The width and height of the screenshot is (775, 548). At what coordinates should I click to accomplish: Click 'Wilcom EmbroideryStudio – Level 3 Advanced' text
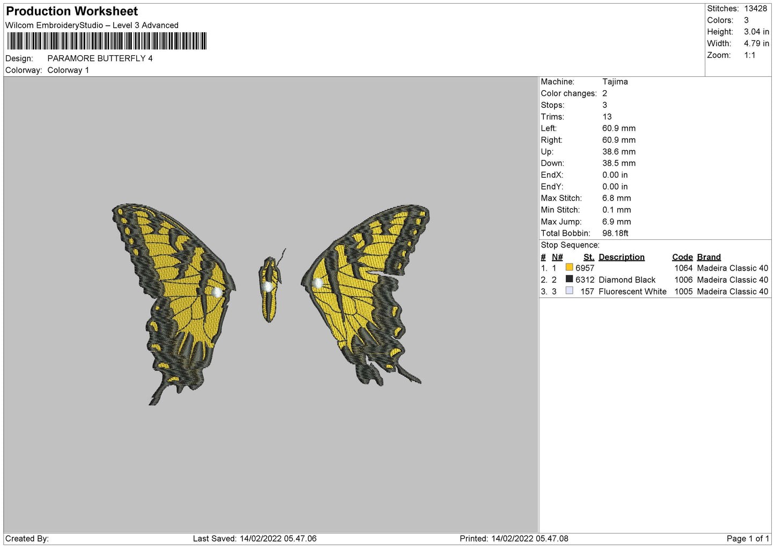[x=92, y=25]
